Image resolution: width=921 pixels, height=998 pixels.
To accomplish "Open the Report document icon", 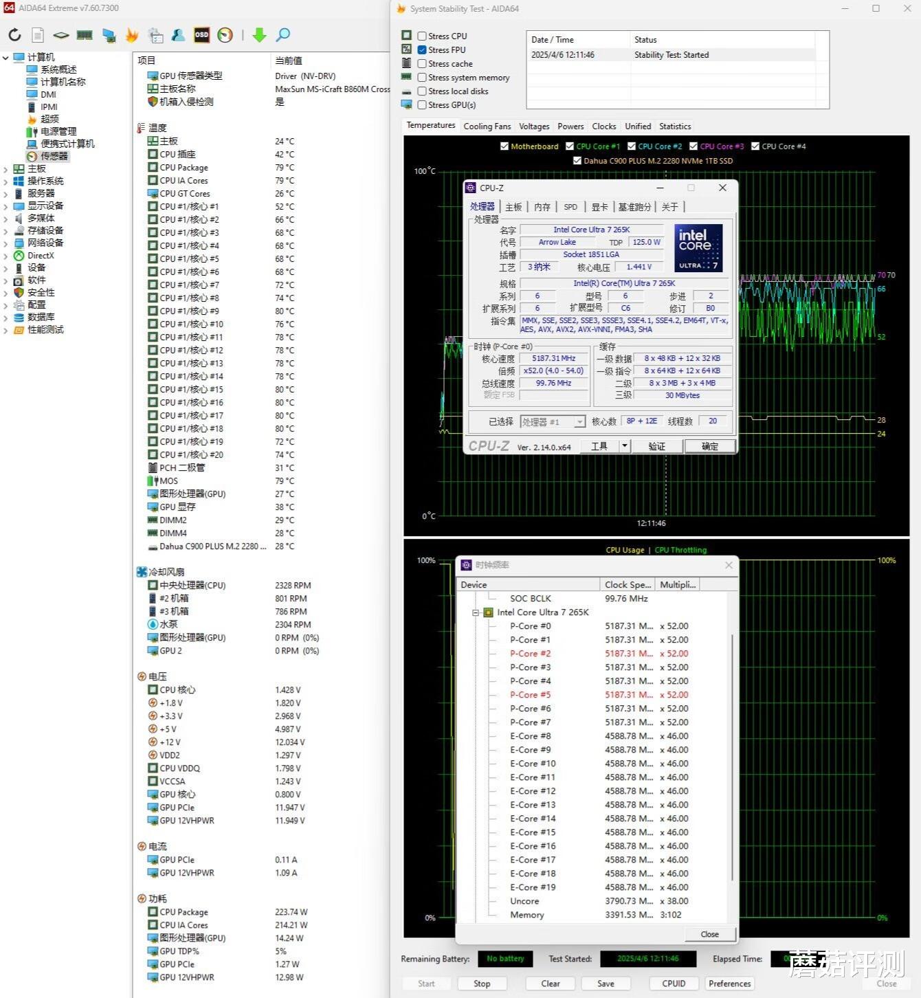I will [x=38, y=35].
